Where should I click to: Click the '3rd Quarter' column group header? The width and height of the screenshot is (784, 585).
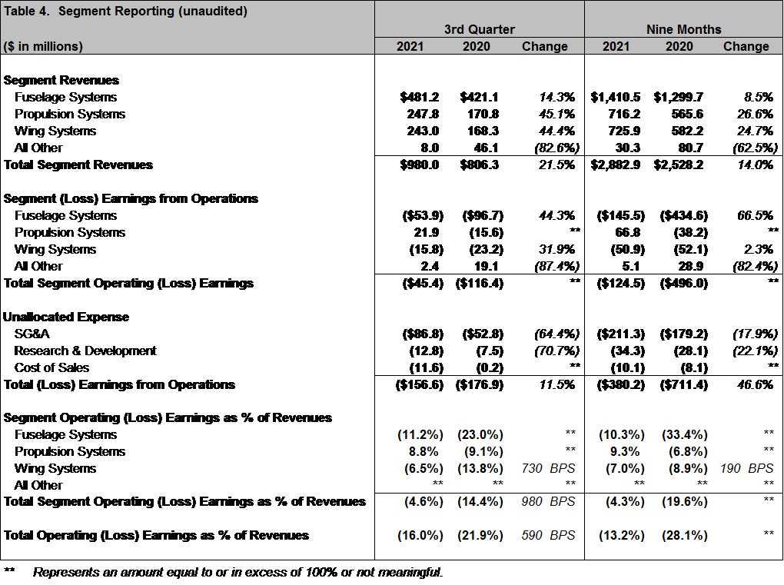point(479,29)
